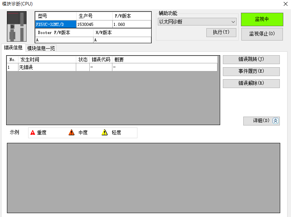The image size is (291, 217).
Task: Switch to the 模块信息一览 tab
Action: [41, 48]
